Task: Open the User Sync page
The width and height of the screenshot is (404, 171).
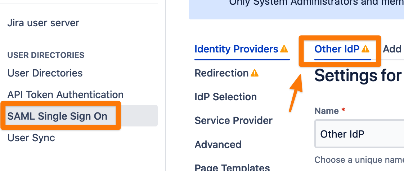Action: pyautogui.click(x=31, y=138)
